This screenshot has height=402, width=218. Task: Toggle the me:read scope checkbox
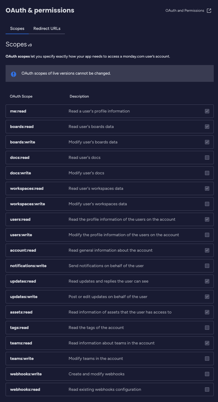[207, 111]
